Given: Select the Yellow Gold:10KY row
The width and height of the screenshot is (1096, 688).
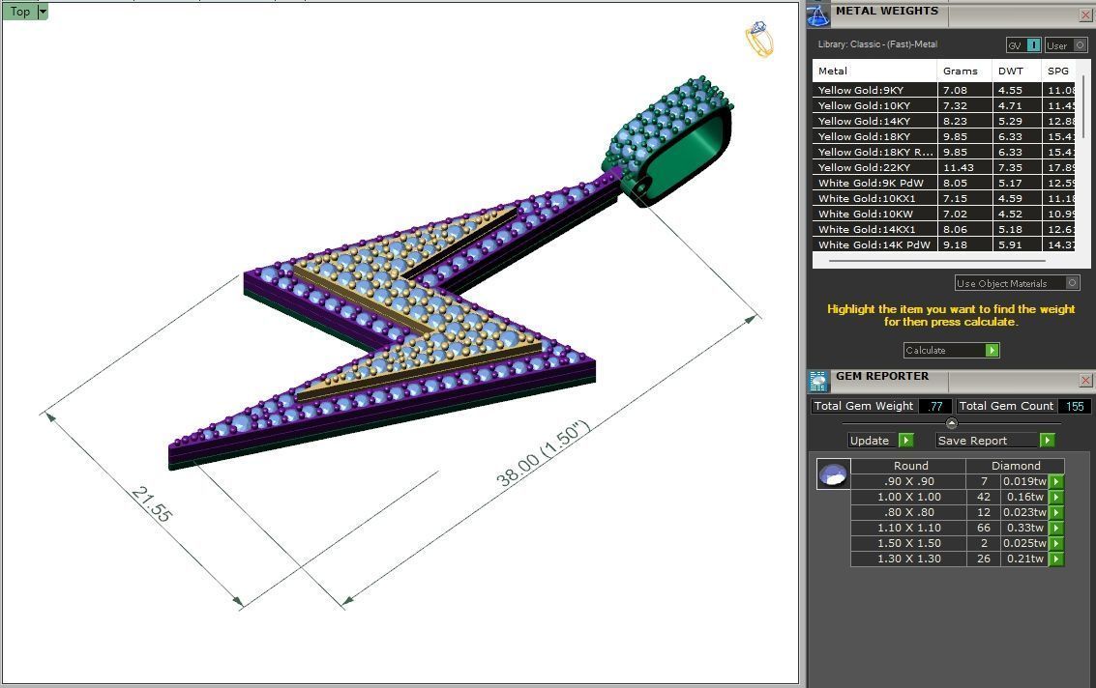Looking at the screenshot, I should 943,105.
